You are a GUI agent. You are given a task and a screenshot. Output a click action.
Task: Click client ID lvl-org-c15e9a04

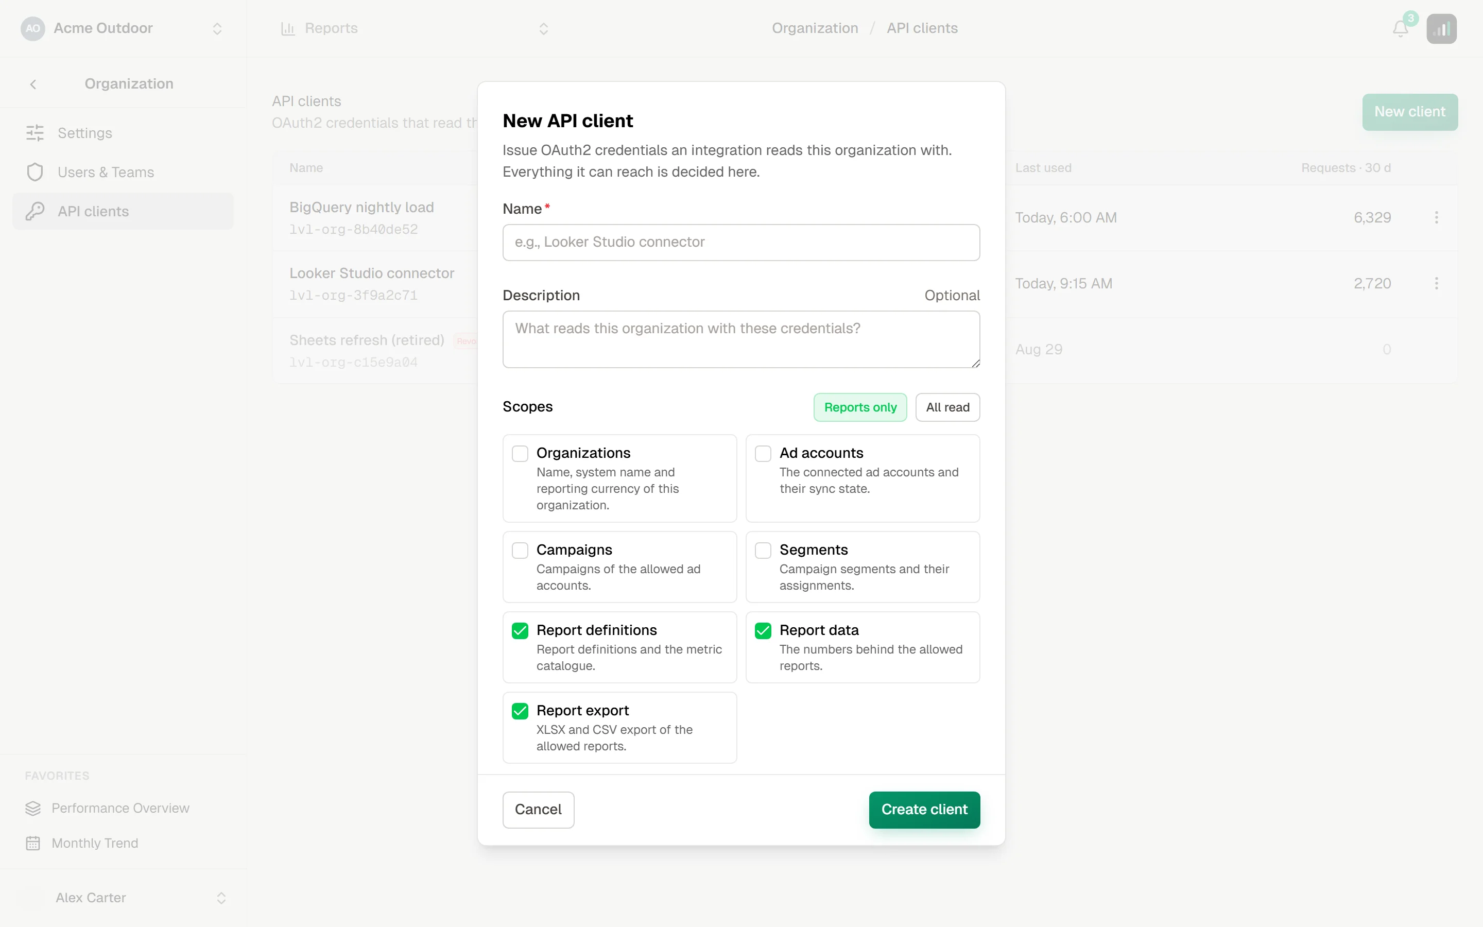coord(354,362)
